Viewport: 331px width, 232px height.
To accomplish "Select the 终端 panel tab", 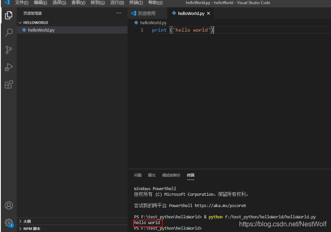I will coord(190,175).
